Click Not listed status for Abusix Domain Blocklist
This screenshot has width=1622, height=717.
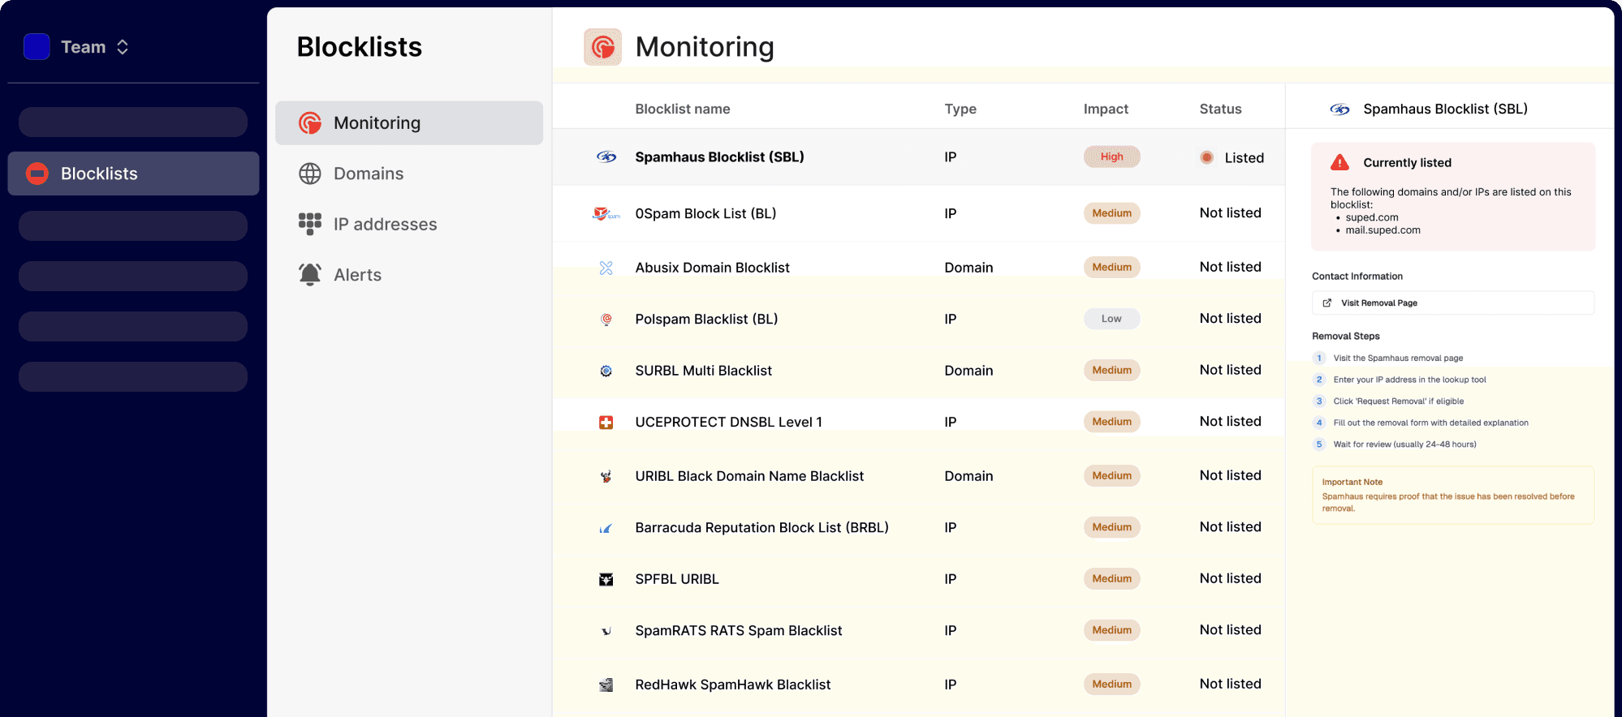click(x=1230, y=267)
